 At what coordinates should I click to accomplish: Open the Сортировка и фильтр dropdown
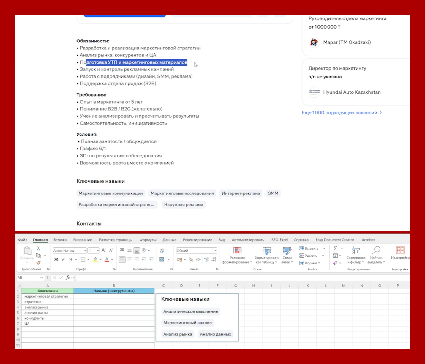coord(356,255)
